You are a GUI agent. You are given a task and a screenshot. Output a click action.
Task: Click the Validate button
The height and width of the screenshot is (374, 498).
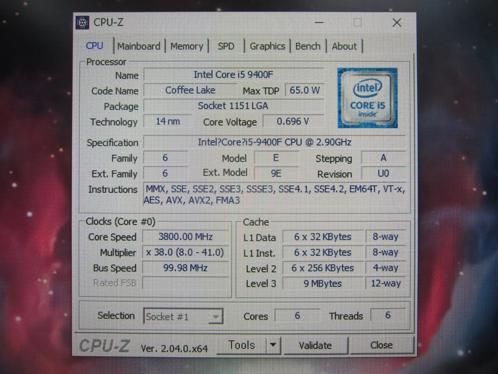click(x=315, y=346)
